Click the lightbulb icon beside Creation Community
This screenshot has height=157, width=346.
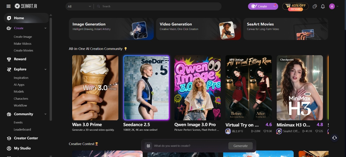[x=125, y=49]
